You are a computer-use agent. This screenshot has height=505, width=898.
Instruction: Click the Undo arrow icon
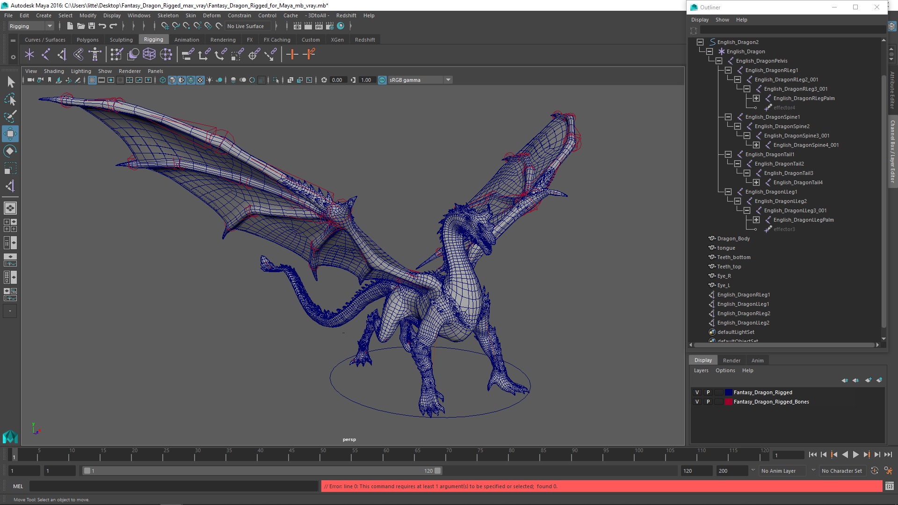[102, 26]
